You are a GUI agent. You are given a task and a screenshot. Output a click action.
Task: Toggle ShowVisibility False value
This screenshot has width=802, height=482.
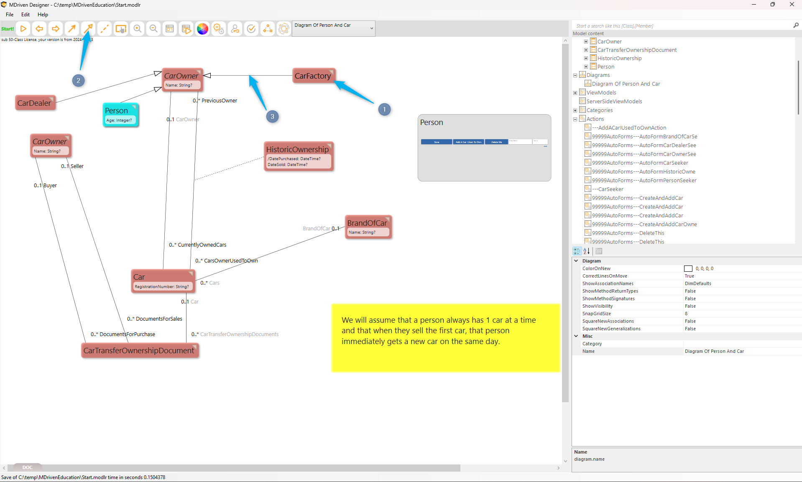coord(690,306)
